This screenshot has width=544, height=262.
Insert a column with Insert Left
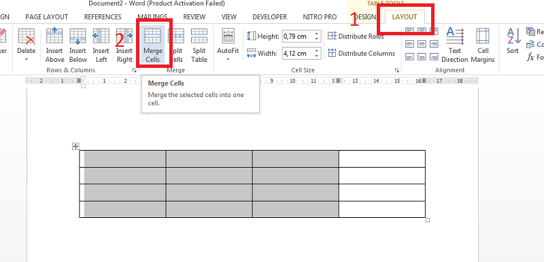click(101, 45)
